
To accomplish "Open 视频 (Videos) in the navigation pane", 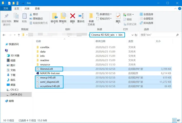I will [11, 60].
